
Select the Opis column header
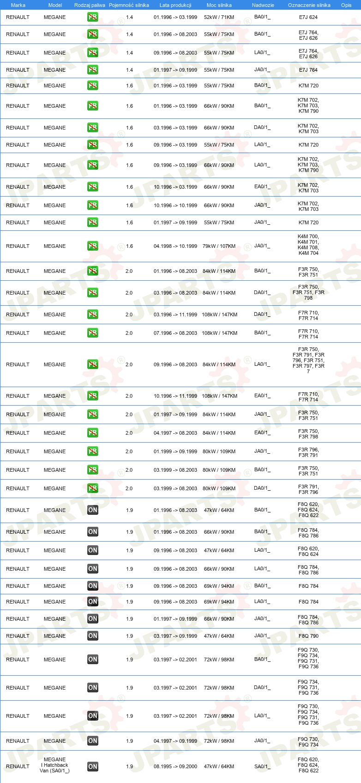pos(346,5)
